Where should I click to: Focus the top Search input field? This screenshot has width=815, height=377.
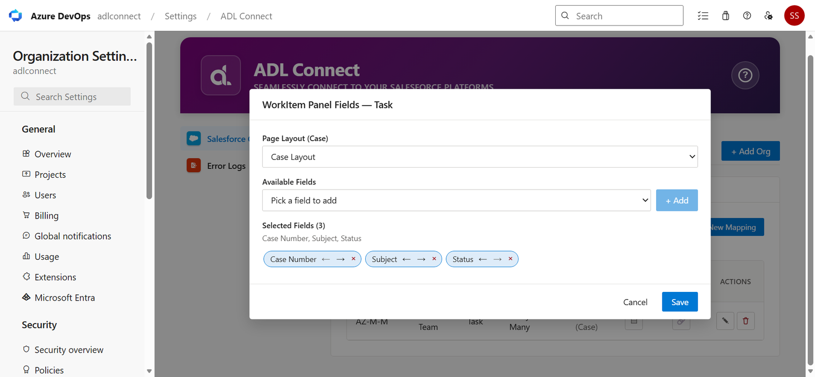pos(619,16)
